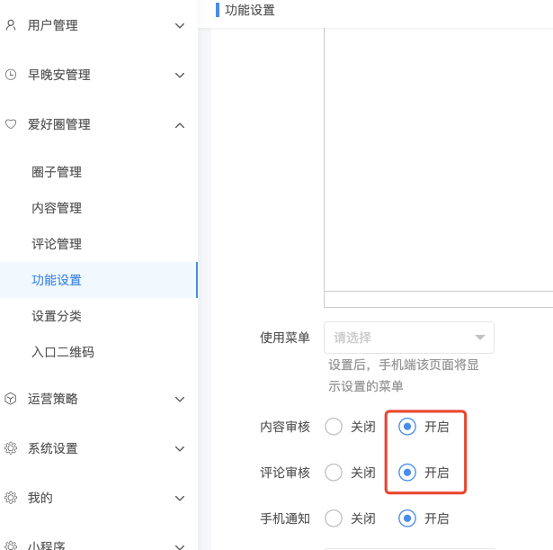
Task: Click the 评论审核 field label
Action: coord(285,473)
